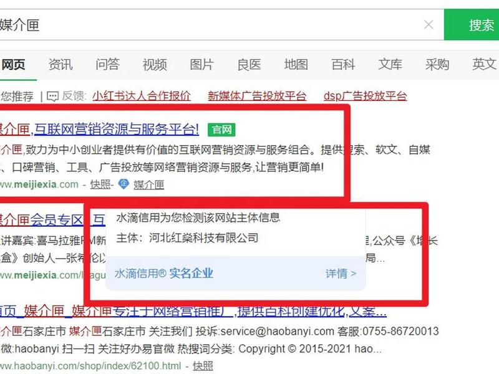Screen dimensions: 499x374
Task: Clear the search box with the X icon
Action: pyautogui.click(x=429, y=24)
